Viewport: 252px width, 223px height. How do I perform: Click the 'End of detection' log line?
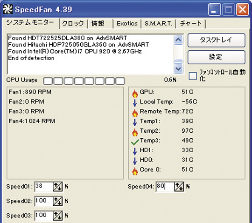point(31,58)
